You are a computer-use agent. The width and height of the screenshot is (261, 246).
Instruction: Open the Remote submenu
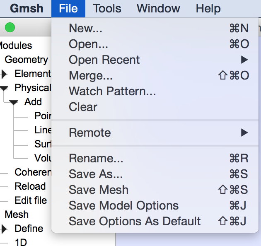[155, 133]
